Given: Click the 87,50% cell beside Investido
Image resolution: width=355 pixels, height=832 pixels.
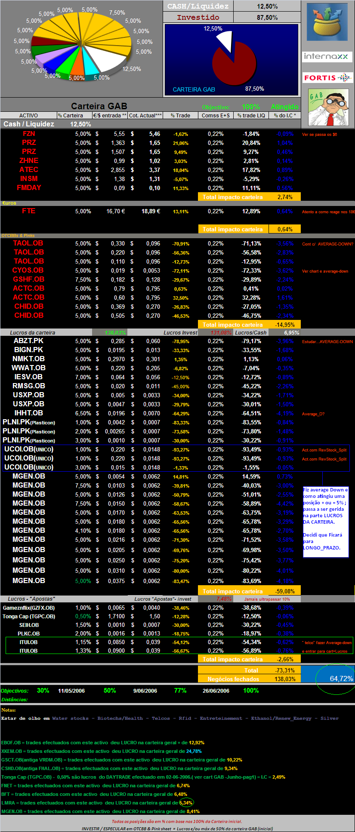Looking at the screenshot, I should tap(267, 17).
